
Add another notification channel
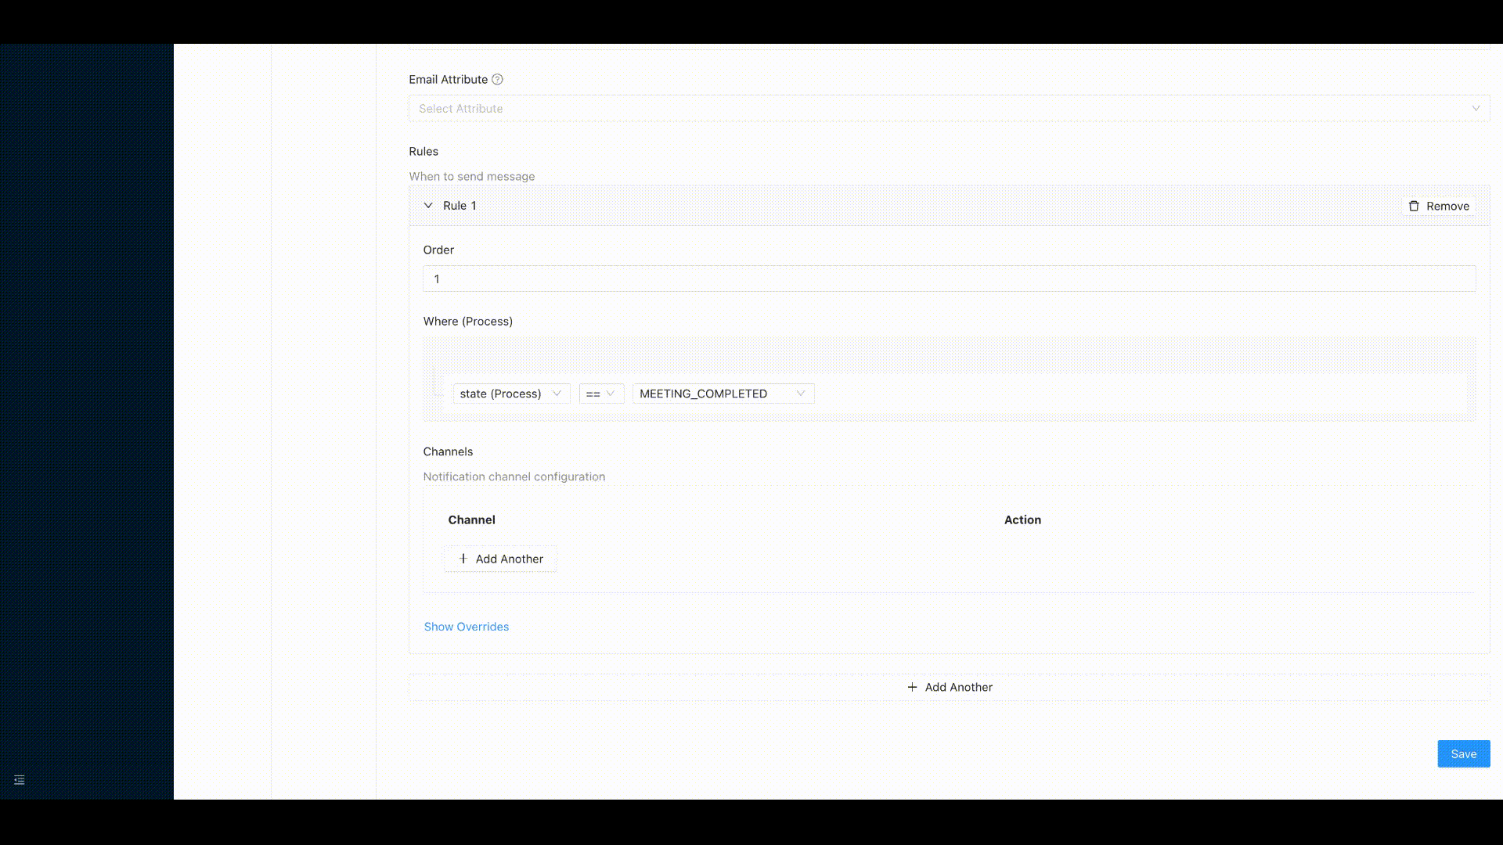(499, 559)
